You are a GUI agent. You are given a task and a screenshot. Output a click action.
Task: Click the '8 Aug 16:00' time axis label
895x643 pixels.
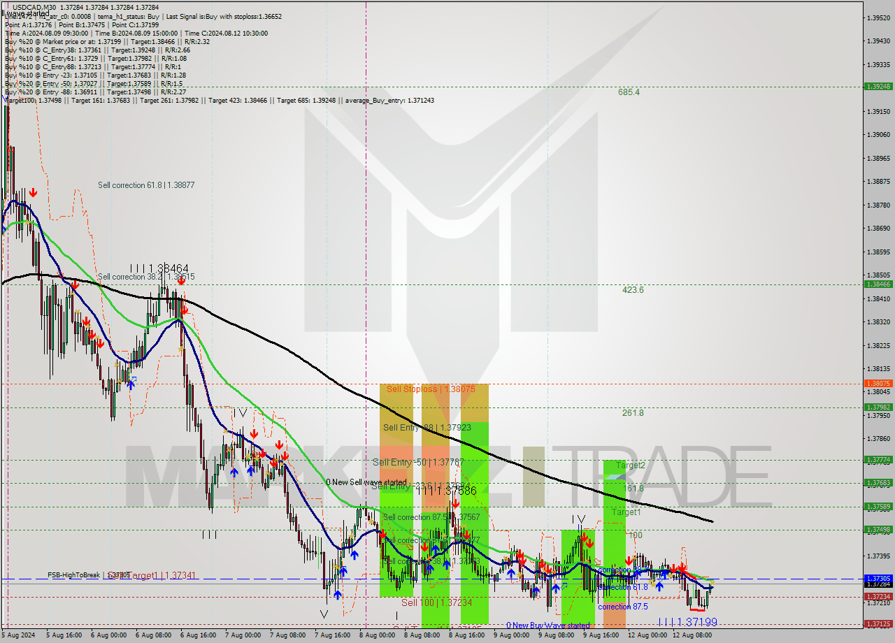[x=466, y=635]
